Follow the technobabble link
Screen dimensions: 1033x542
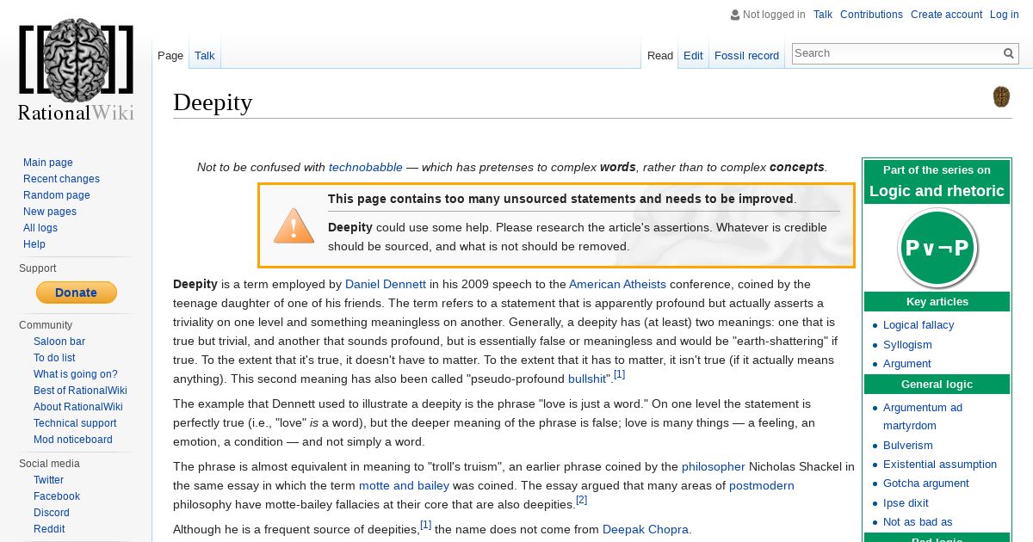point(366,167)
